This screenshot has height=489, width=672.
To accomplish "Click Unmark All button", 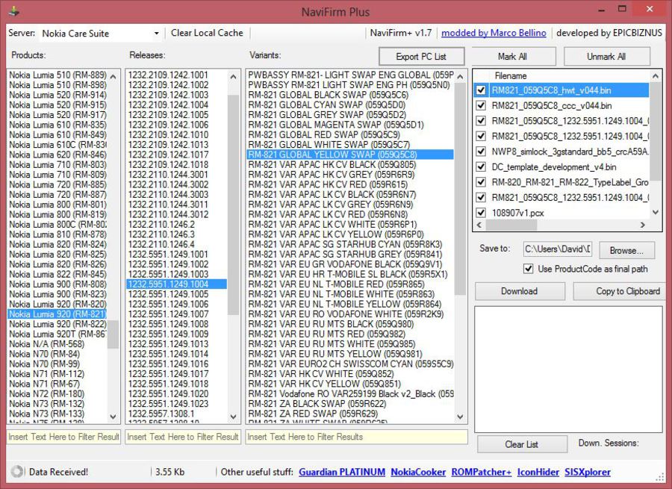I will click(606, 57).
